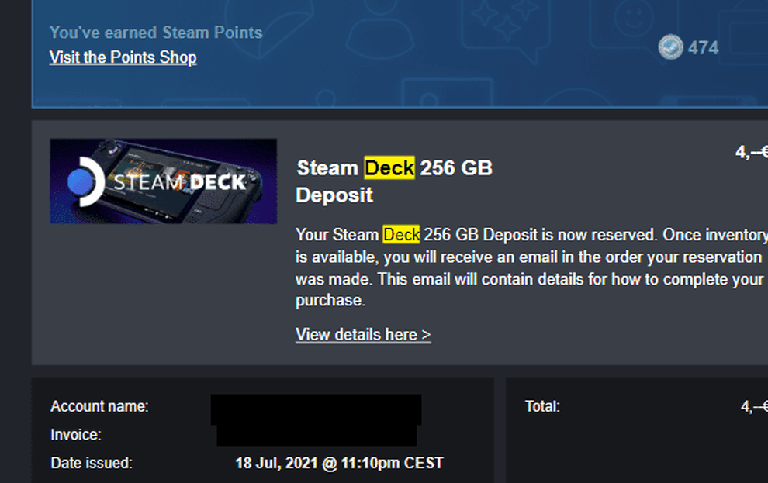Click the Total amount value

(x=754, y=406)
